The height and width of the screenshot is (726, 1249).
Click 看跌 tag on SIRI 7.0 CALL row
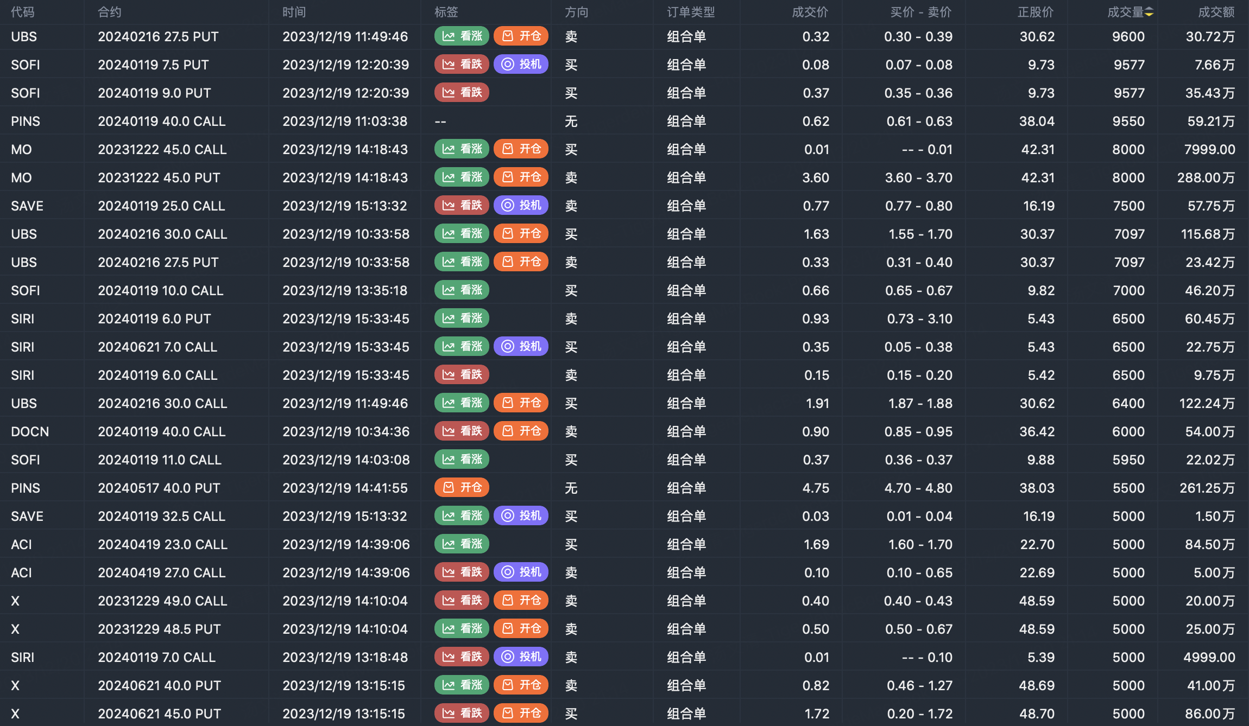[462, 657]
